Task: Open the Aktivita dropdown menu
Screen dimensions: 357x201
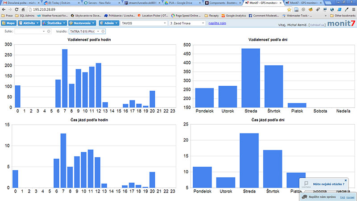Action: pos(29,23)
